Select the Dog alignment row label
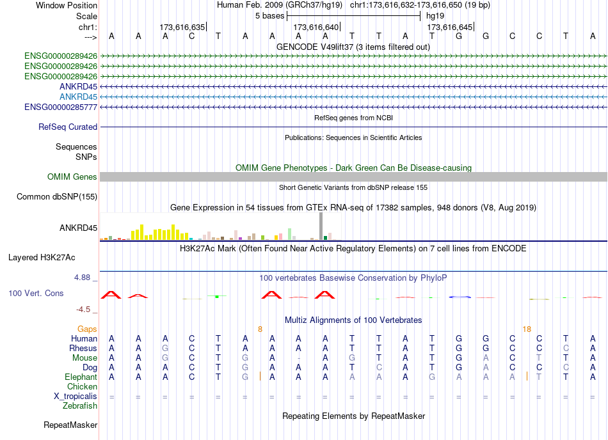 (x=90, y=368)
